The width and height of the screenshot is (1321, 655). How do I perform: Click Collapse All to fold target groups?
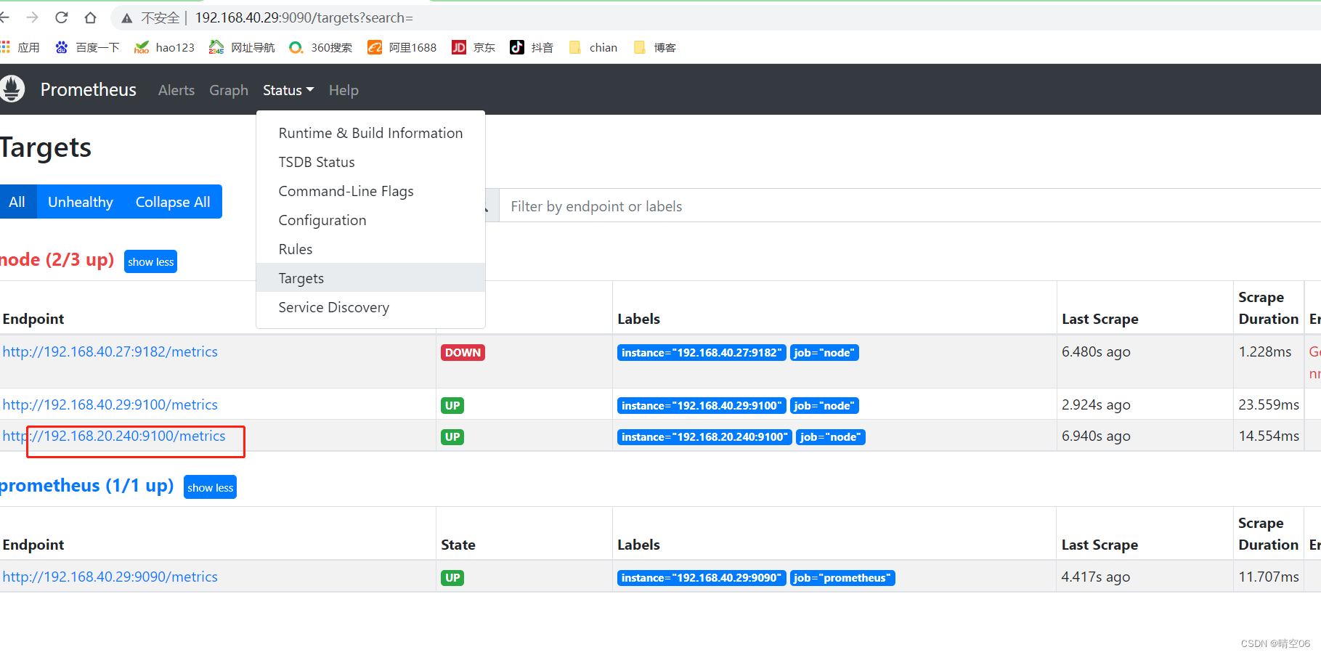point(172,202)
